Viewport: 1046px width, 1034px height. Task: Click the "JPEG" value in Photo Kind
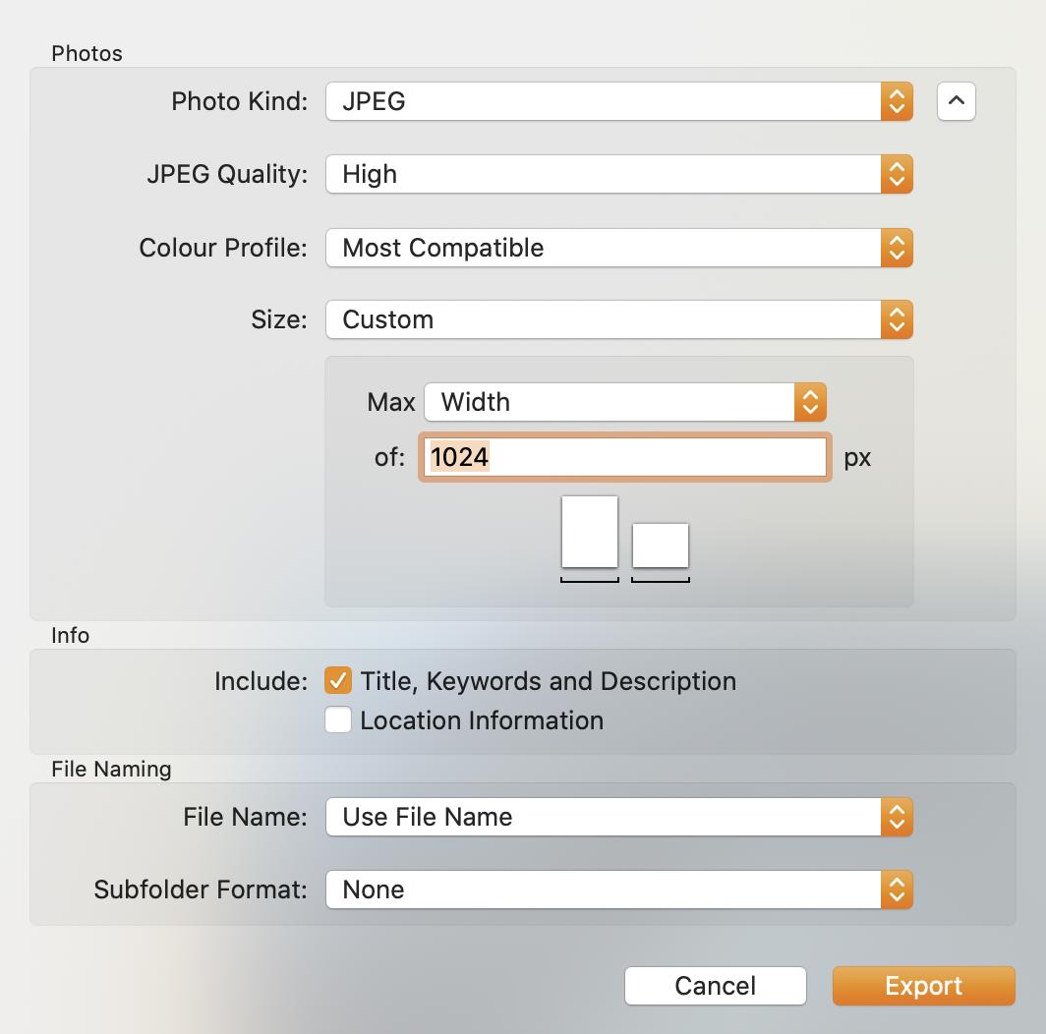tap(374, 101)
